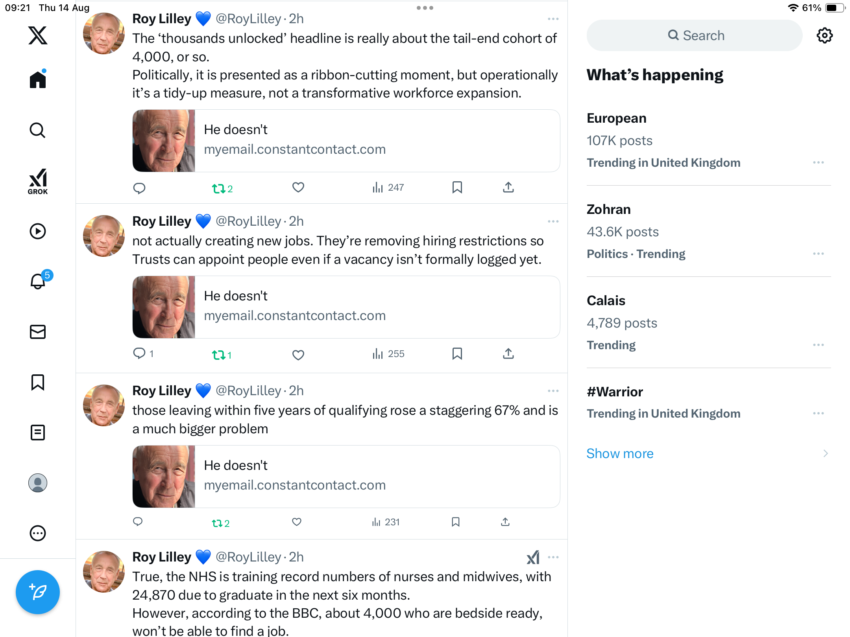Like the 'not actually creating new jobs' post
The width and height of the screenshot is (850, 637).
tap(298, 354)
